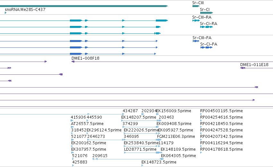273x167 pixels.
Task: Click EK253840.5prime label
Action: pos(141,143)
